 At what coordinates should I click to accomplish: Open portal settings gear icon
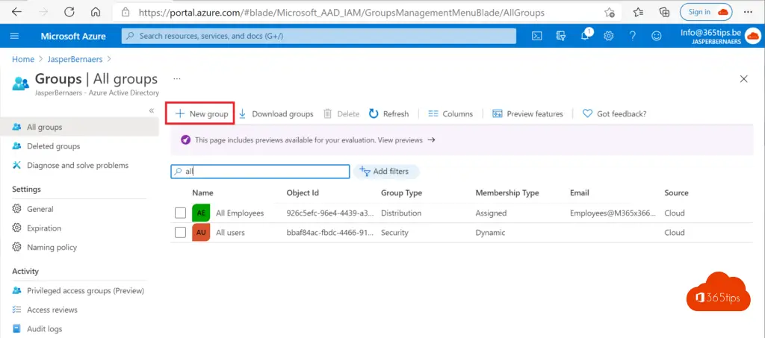coord(608,36)
